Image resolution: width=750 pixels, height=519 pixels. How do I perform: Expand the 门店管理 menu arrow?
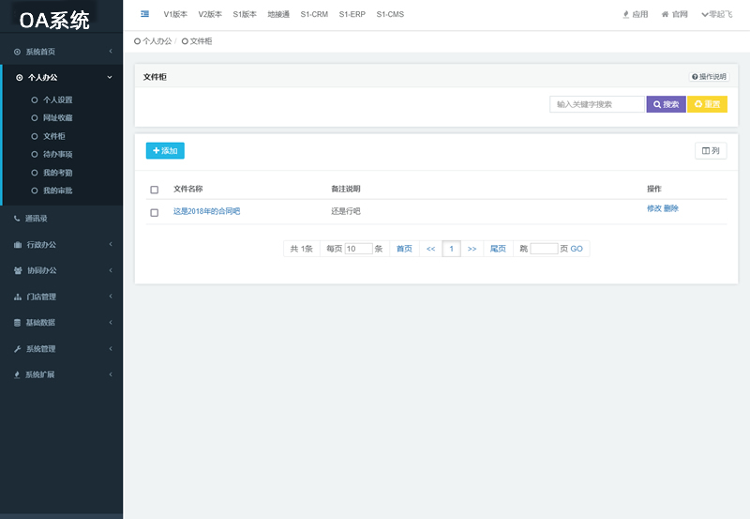tap(111, 297)
